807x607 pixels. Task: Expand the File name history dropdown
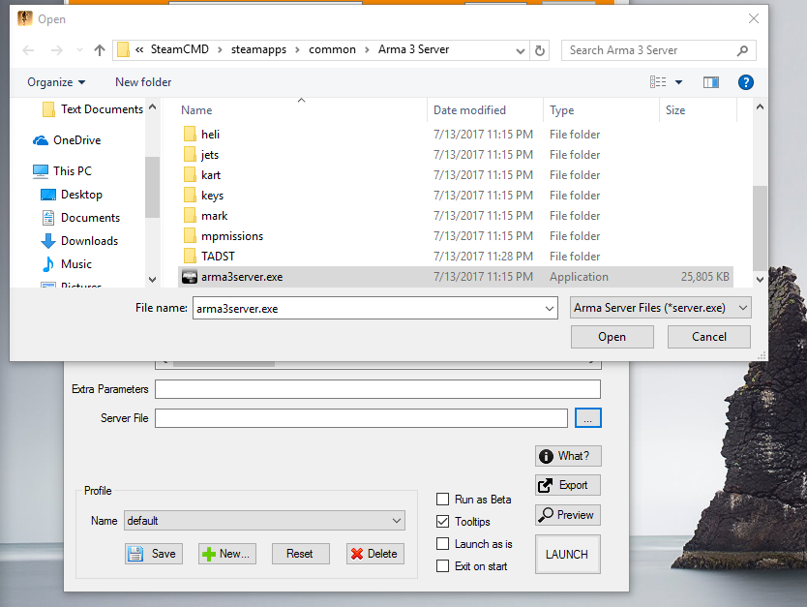(x=550, y=309)
